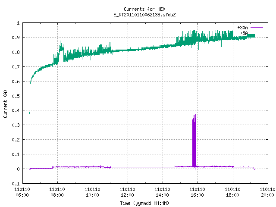Click y-axis tick label 0.6

pyautogui.click(x=16, y=82)
